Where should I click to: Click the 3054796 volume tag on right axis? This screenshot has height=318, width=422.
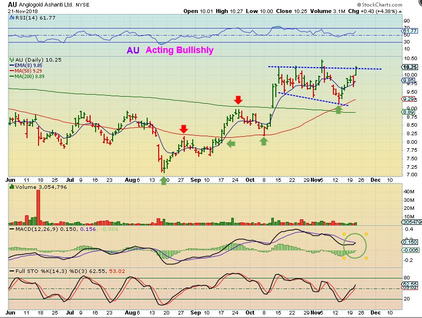[412, 222]
